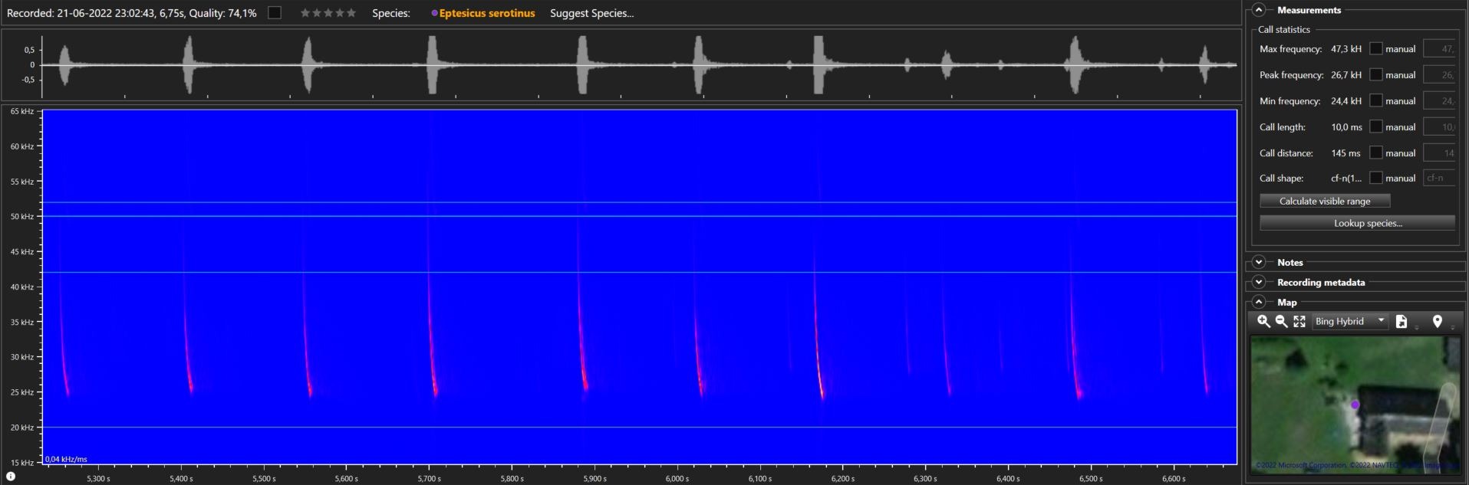
Task: Click the Peak frequency manual input field
Action: [x=1439, y=75]
